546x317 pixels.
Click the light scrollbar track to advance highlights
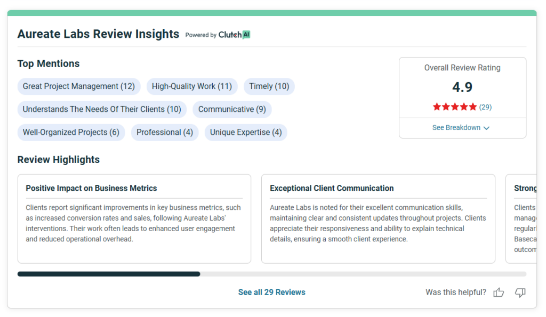363,274
